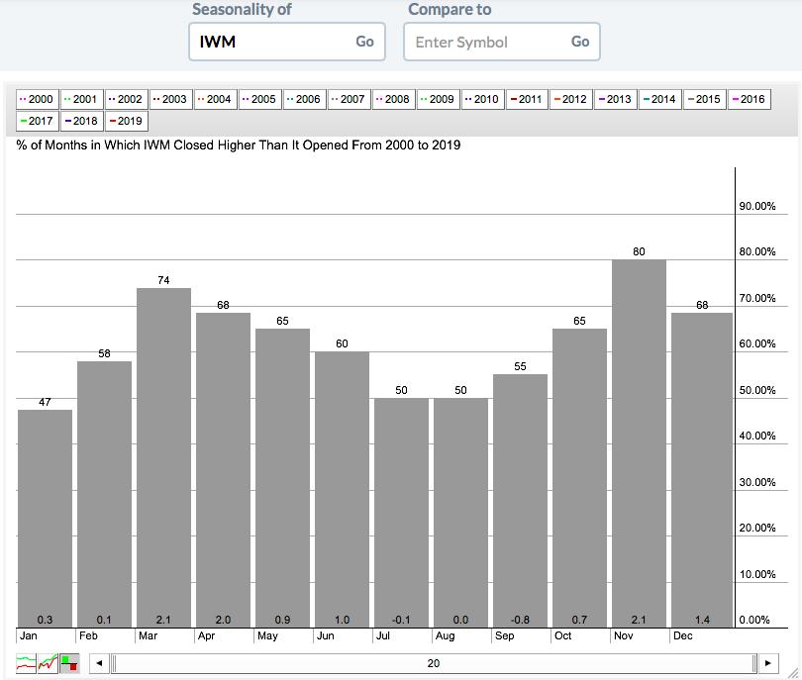802x680 pixels.
Task: Click the 90.00% axis label
Action: pos(757,206)
